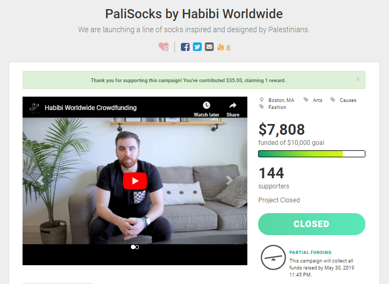Click the pink heart favorite icon
Screen dimensions: 389x284
coord(164,47)
